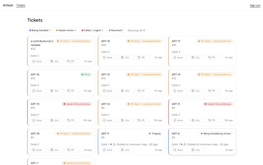Click Needs Manual Review badge on ART-11

[x=218, y=104]
